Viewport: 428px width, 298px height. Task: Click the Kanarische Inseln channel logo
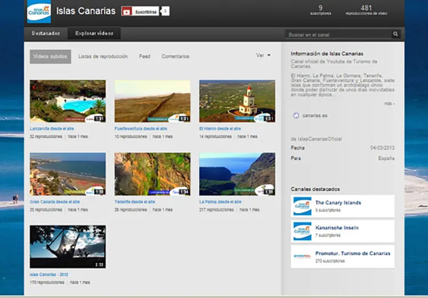[302, 231]
